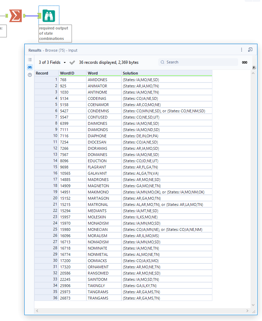Select the ANIMATOR cell
Viewport: 262px width, 321px height.
(x=104, y=86)
